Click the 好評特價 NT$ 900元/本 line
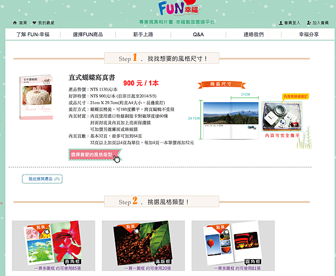 tap(113, 96)
